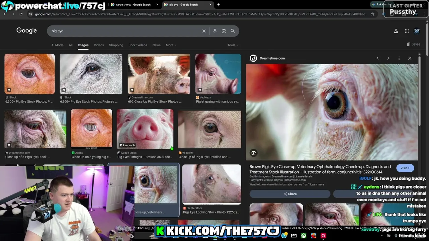Click the Visit button
Screen dimensions: 429x241
click(405, 168)
